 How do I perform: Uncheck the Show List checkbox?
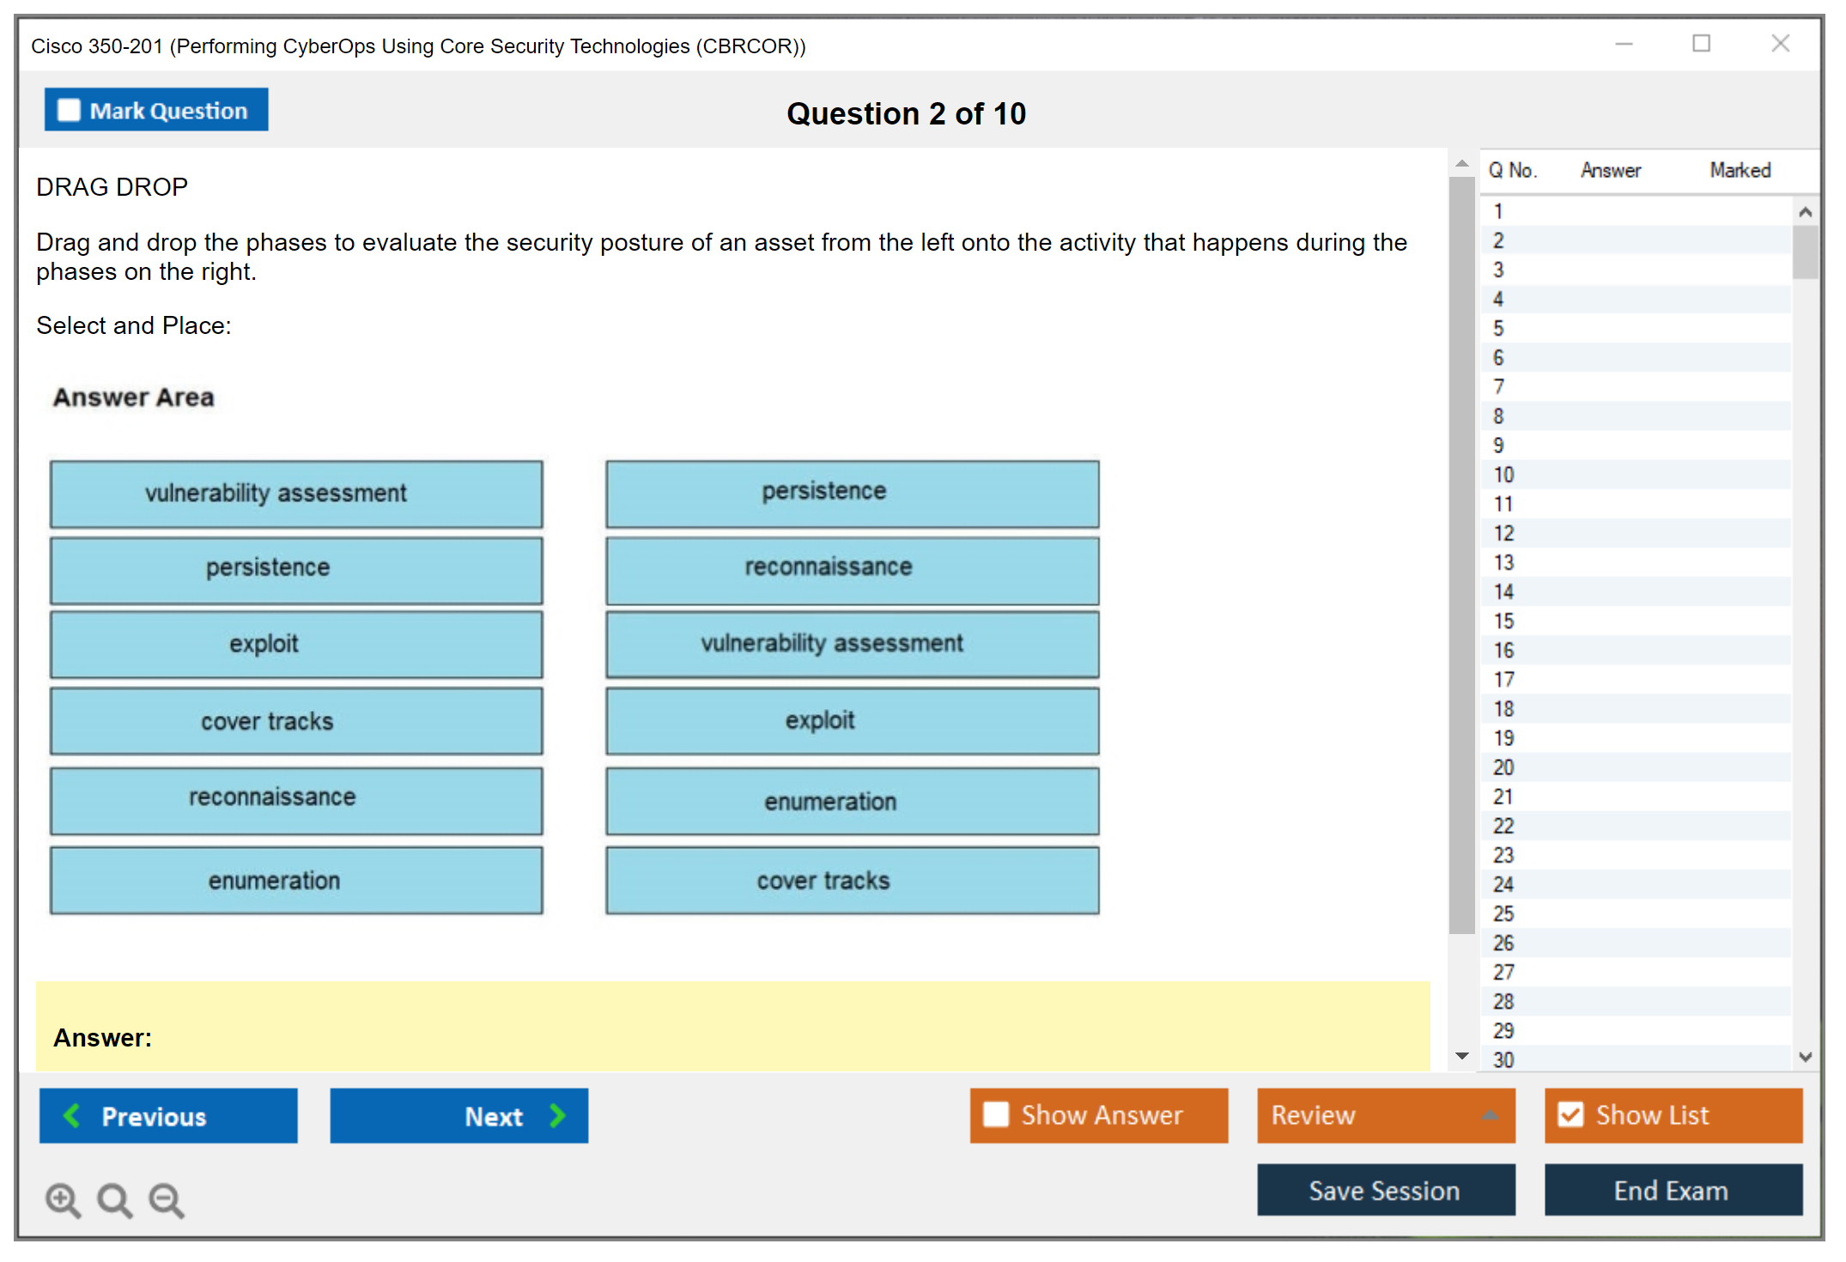(x=1570, y=1114)
